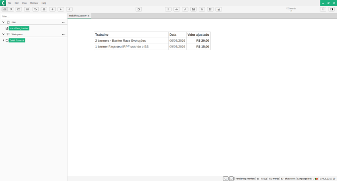Viewport: 337px width, 181px height.
Task: Insert a link via chain icon
Action: coord(185,9)
